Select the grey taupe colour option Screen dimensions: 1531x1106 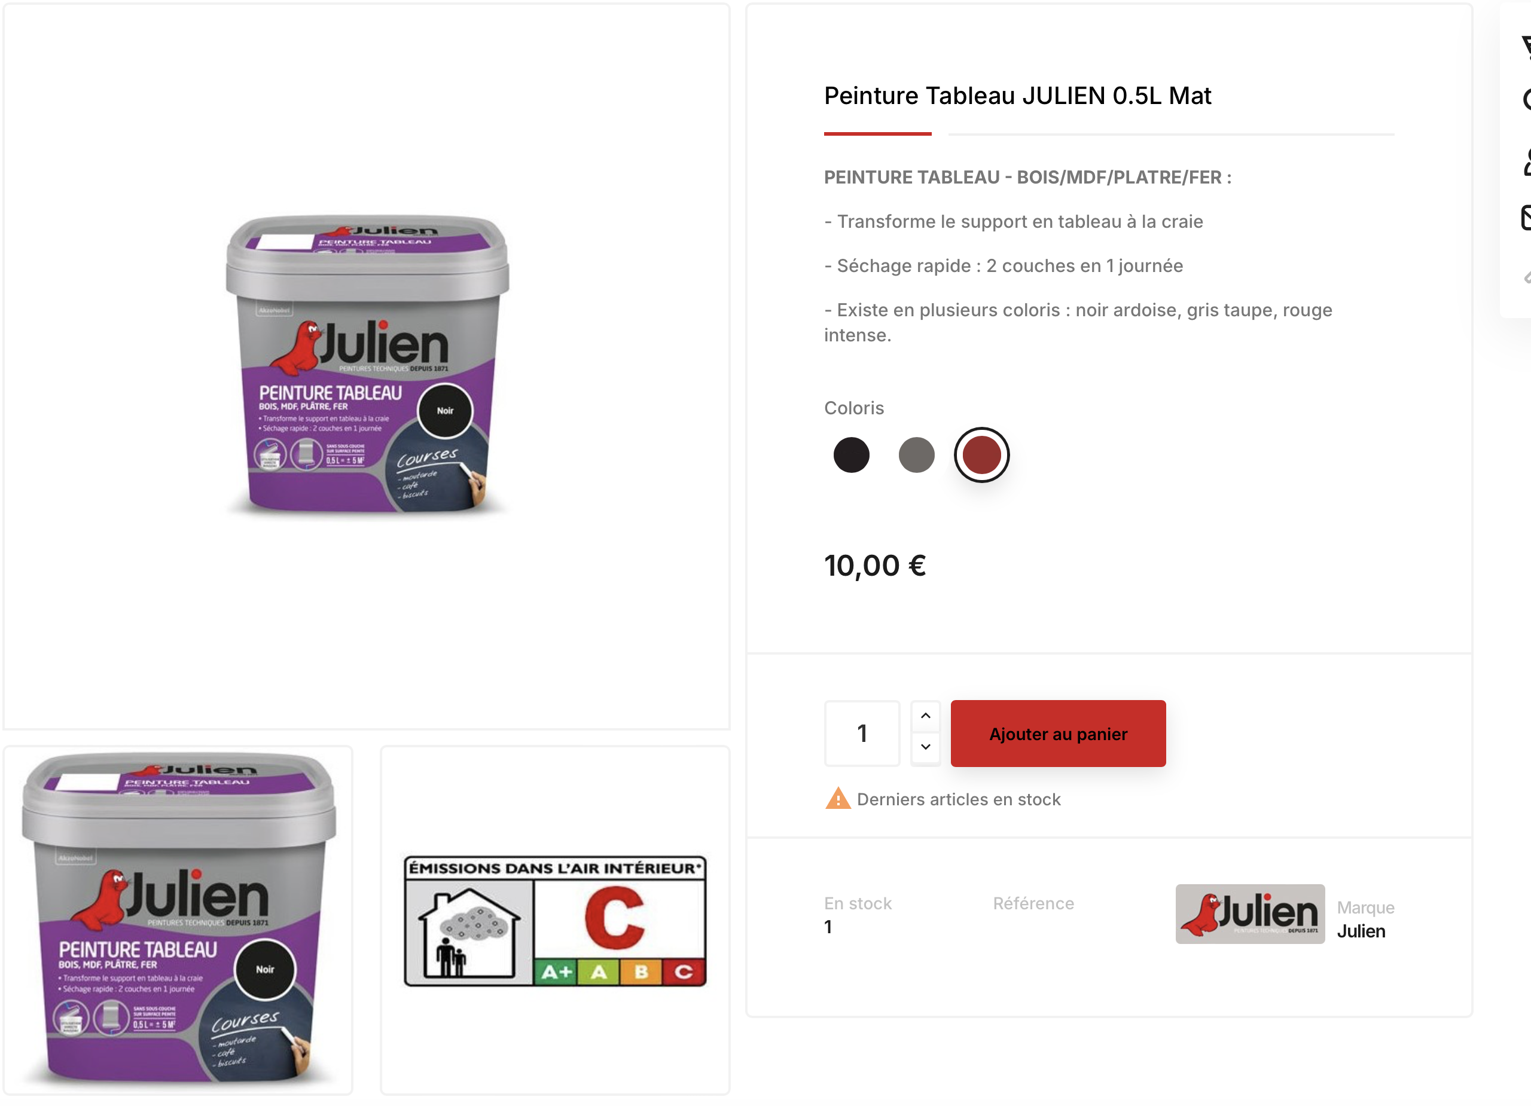[916, 455]
